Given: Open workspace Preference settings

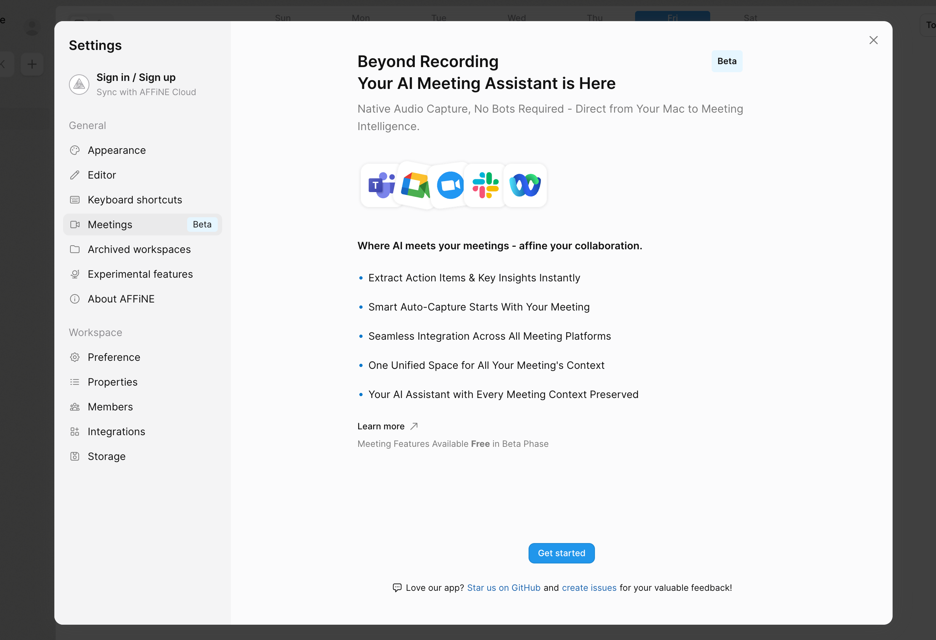Looking at the screenshot, I should coord(114,357).
